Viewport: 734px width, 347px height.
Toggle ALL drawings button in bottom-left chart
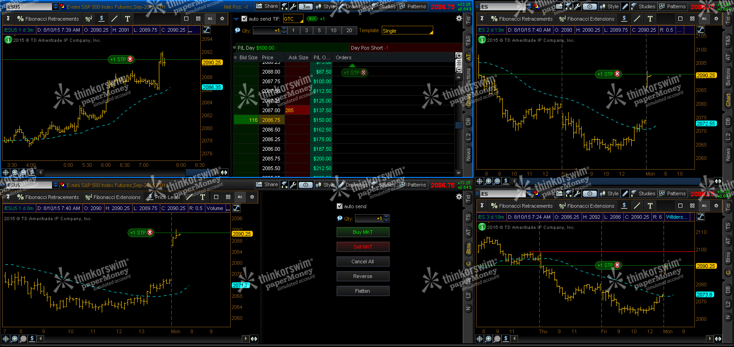point(240,197)
